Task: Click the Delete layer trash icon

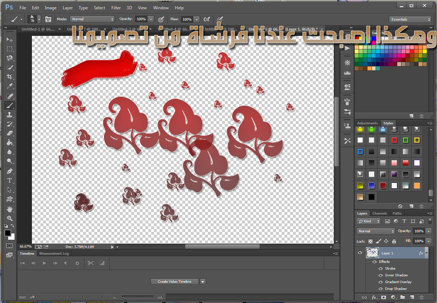Action: [x=421, y=297]
